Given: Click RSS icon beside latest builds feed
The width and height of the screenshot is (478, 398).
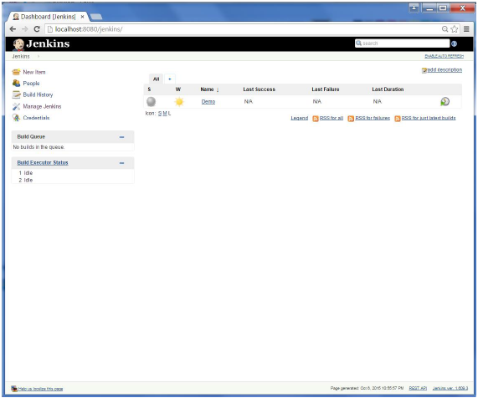Looking at the screenshot, I should coord(398,119).
